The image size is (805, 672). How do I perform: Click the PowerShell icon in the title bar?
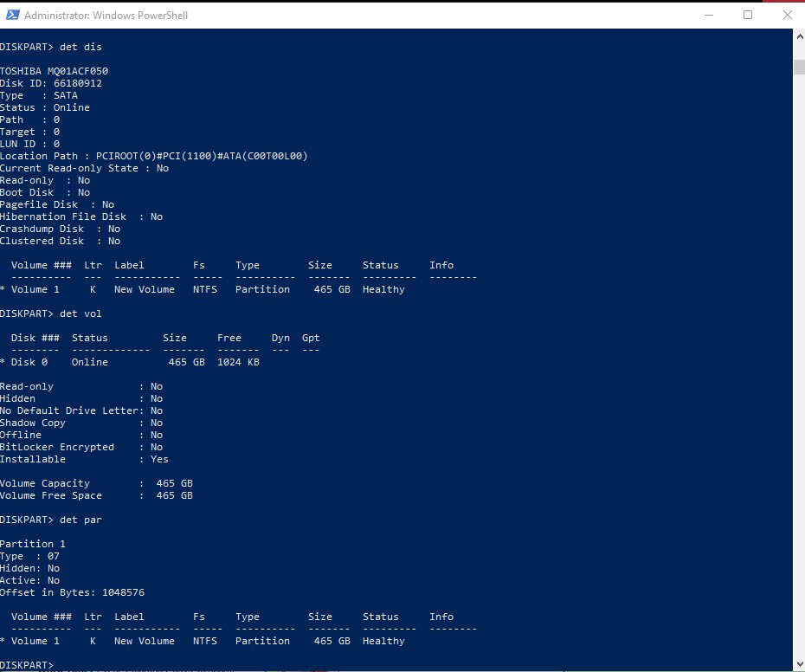(11, 15)
